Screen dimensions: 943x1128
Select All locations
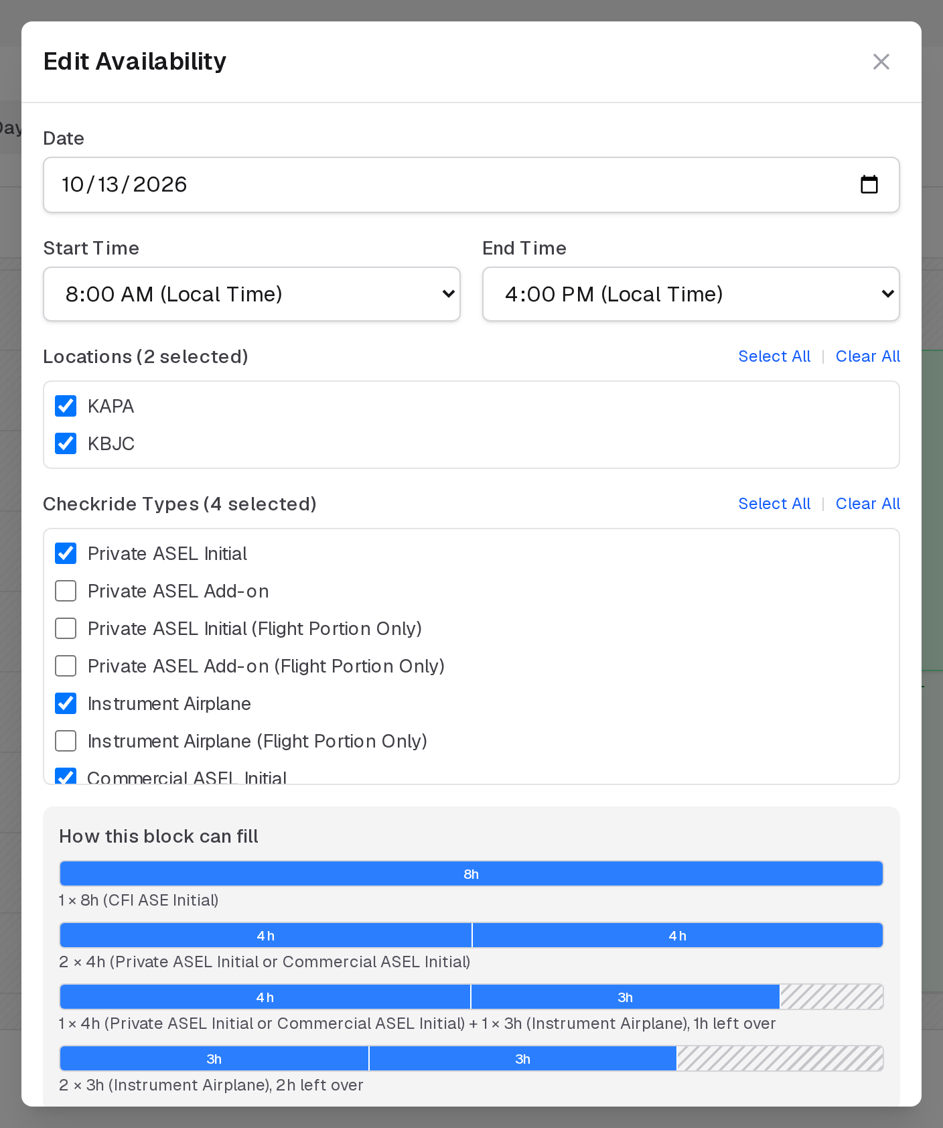(774, 356)
